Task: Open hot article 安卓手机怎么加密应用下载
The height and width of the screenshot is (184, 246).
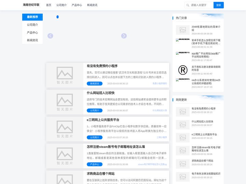Action: pyautogui.click(x=206, y=42)
